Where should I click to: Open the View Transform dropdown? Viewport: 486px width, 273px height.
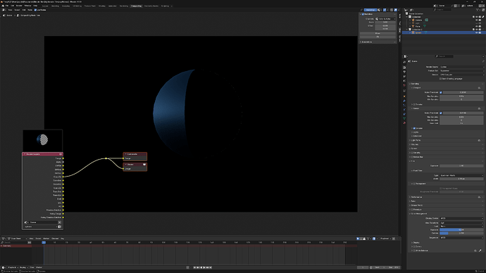click(x=461, y=222)
